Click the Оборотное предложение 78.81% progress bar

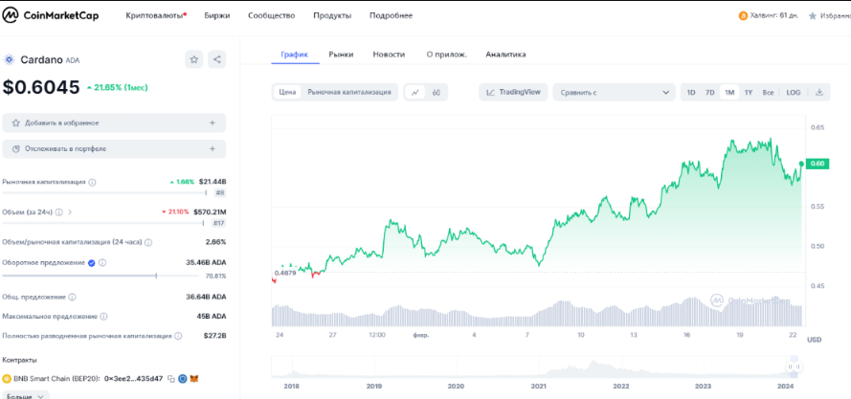101,276
